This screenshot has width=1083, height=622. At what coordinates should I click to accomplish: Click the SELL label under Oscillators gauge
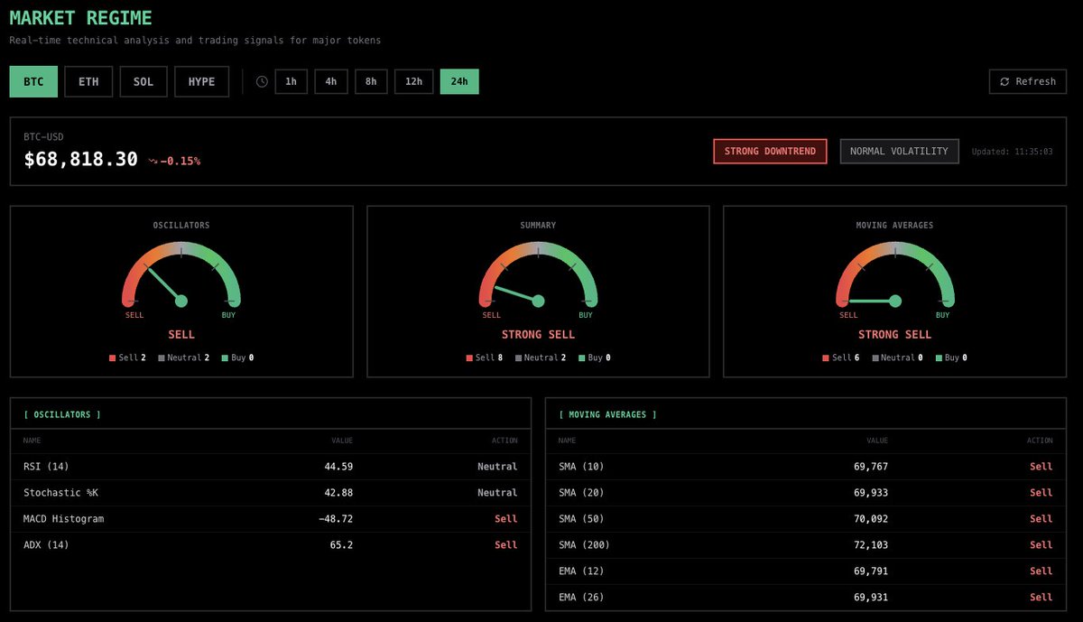coord(181,335)
